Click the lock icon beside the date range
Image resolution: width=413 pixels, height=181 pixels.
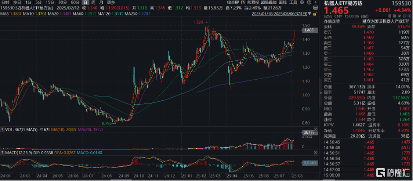pos(315,14)
